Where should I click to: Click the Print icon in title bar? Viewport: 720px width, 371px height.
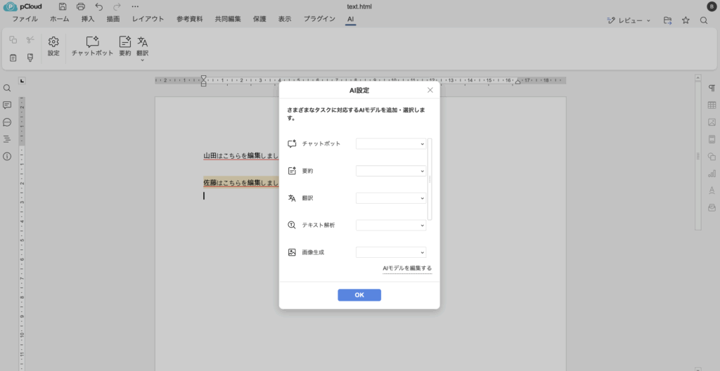(x=81, y=6)
